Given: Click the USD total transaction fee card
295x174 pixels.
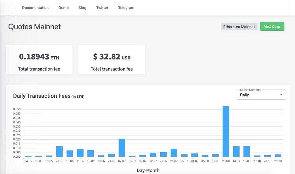Looking at the screenshot, I should [112, 59].
